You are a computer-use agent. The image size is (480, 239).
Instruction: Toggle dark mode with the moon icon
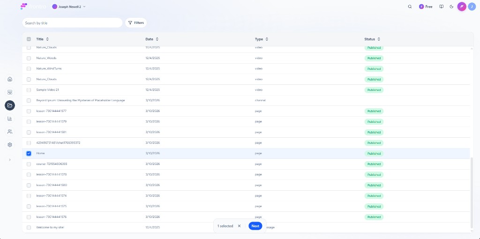point(451,7)
